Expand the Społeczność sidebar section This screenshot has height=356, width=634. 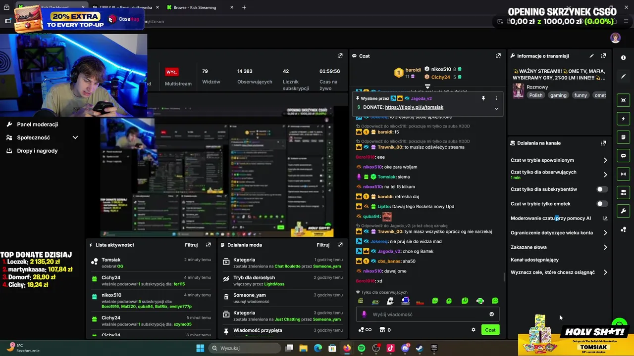click(x=75, y=137)
